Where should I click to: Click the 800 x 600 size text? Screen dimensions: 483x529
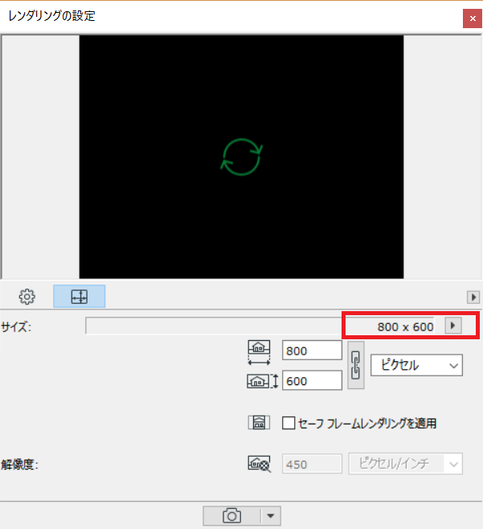405,326
